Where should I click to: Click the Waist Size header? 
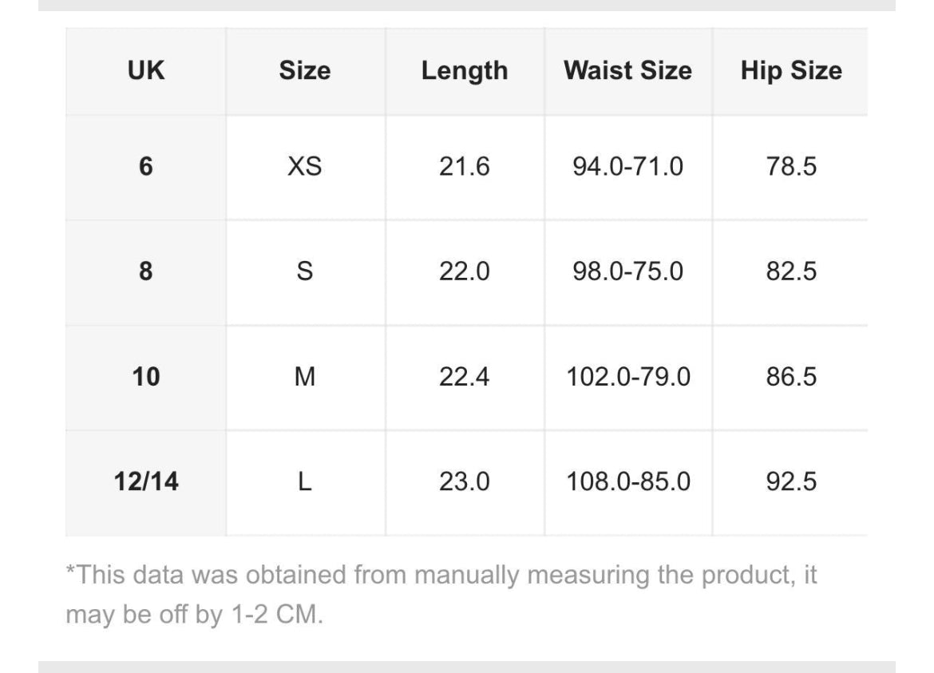[627, 71]
